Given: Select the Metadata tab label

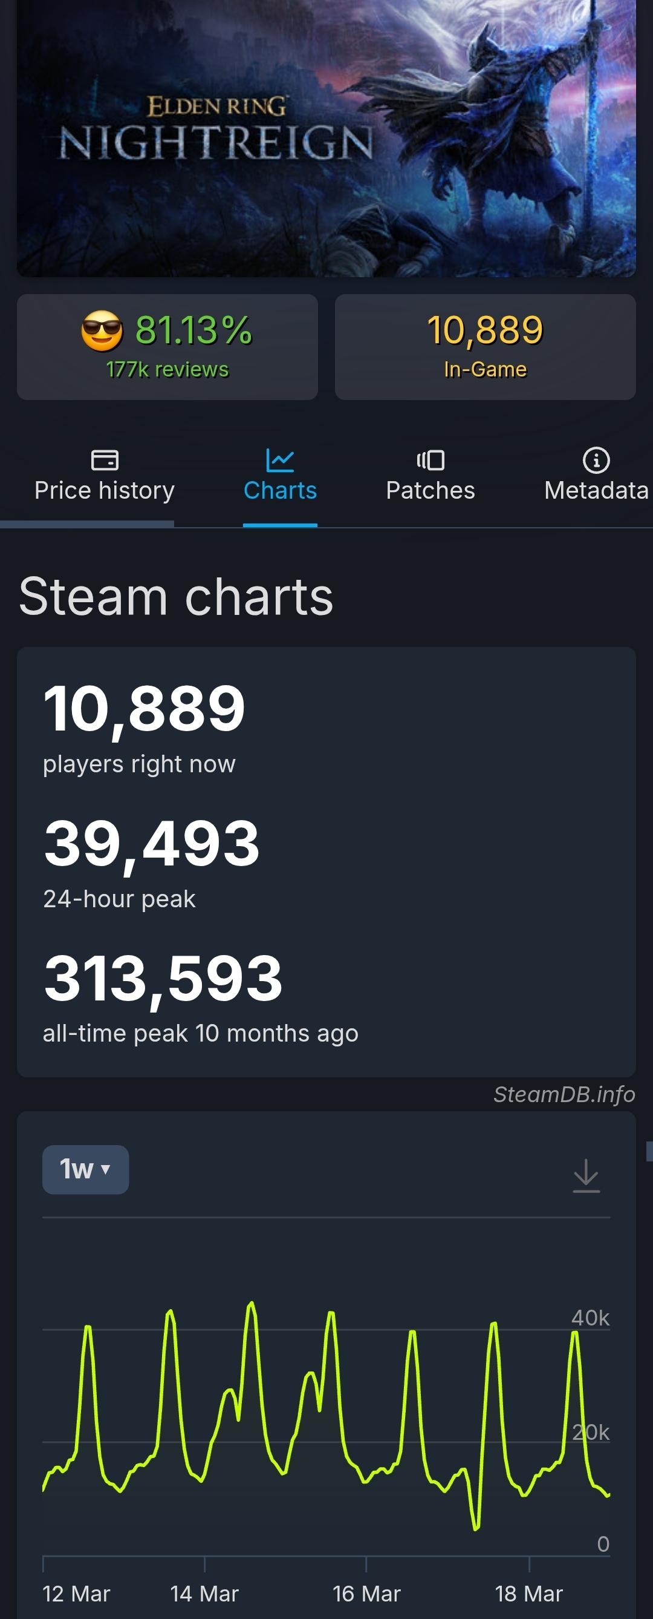Looking at the screenshot, I should click(596, 490).
